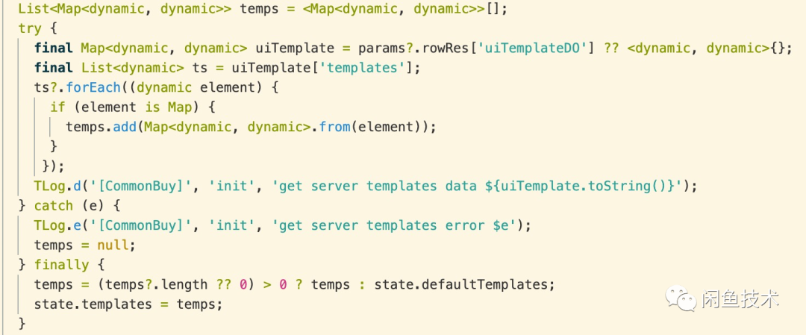
Task: Click the 'try' keyword
Action: [30, 29]
